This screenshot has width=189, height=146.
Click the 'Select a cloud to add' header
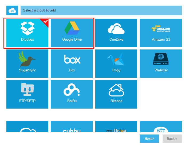tap(101, 10)
